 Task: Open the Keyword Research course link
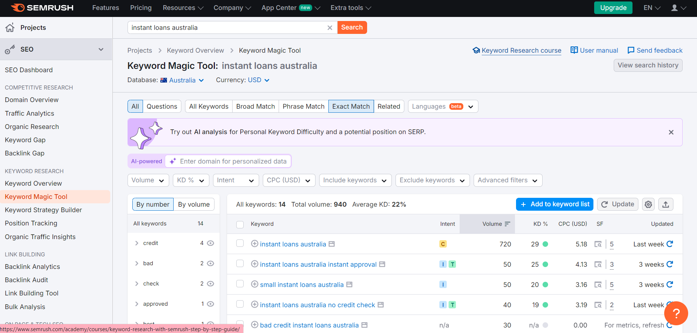(x=521, y=50)
